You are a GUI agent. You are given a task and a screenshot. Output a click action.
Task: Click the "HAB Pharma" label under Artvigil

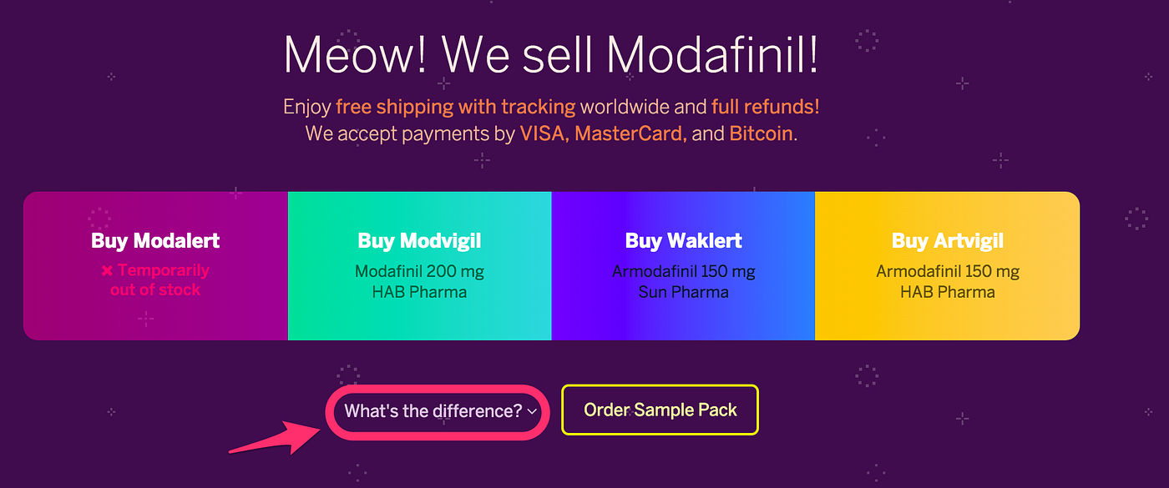(x=947, y=292)
